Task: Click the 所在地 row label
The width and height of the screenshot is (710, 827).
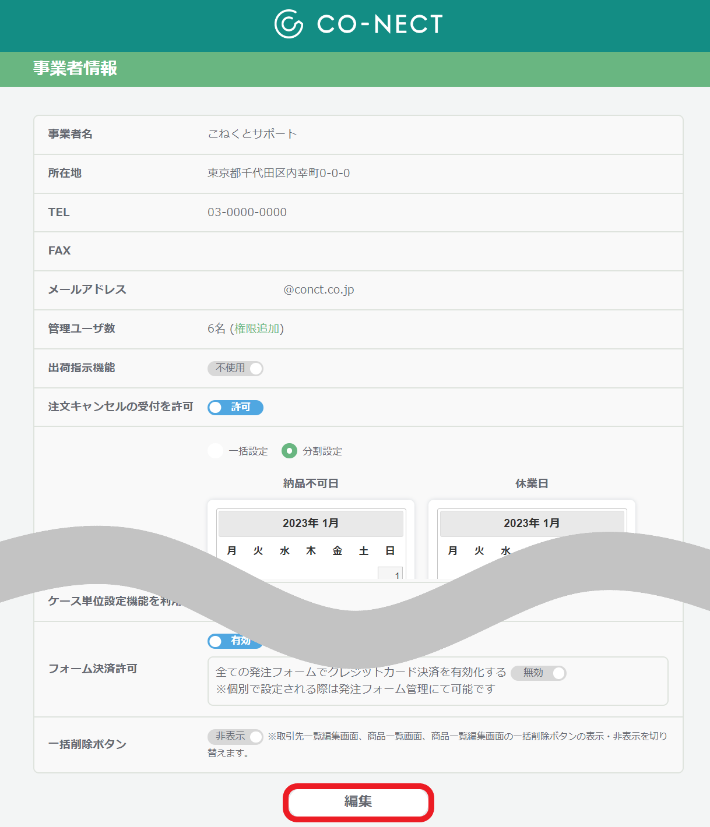Action: (65, 173)
